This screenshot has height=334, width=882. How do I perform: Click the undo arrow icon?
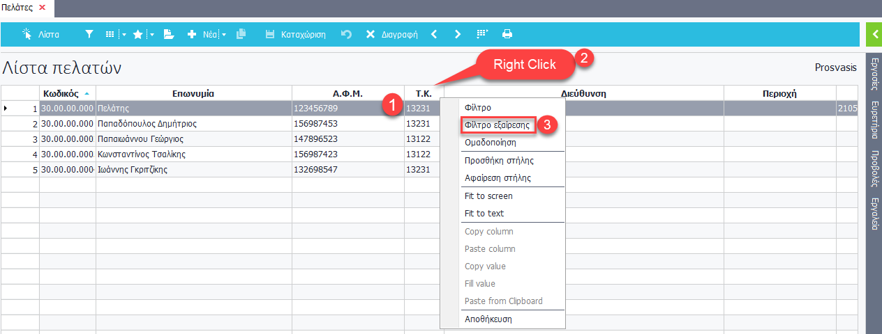click(x=346, y=34)
